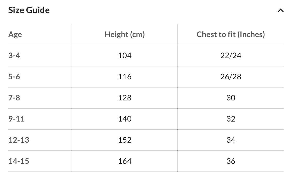Select the 26/28 chest size cell
The image size is (292, 172).
tap(231, 76)
